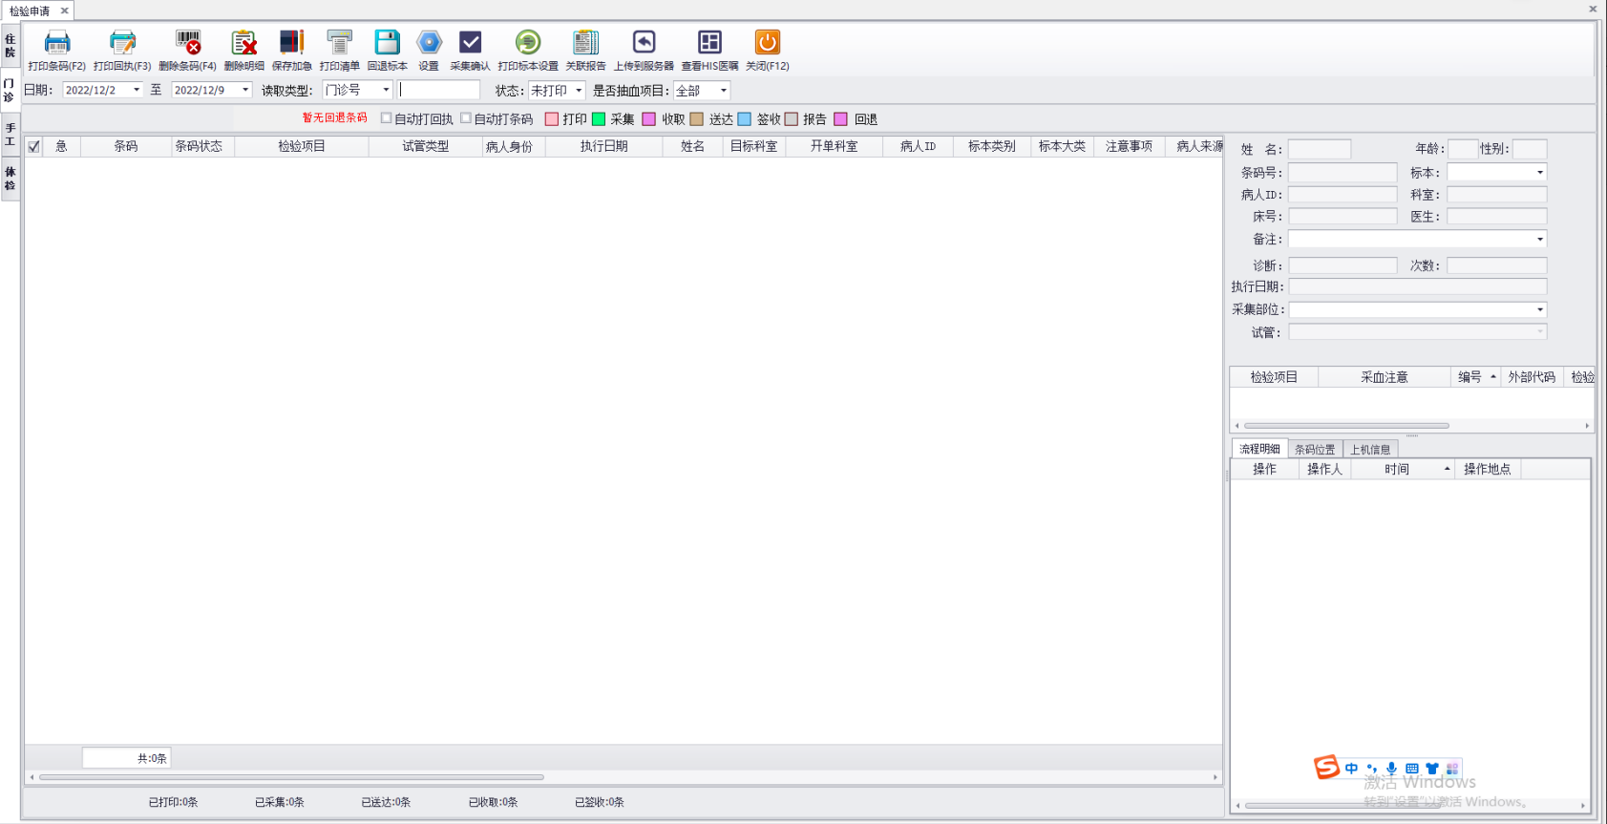Click the 查看HIS医嘱 view orders icon

(709, 43)
